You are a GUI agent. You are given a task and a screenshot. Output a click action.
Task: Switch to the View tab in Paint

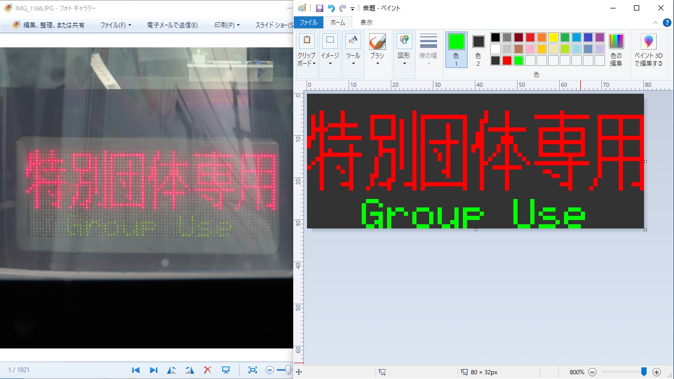[366, 23]
